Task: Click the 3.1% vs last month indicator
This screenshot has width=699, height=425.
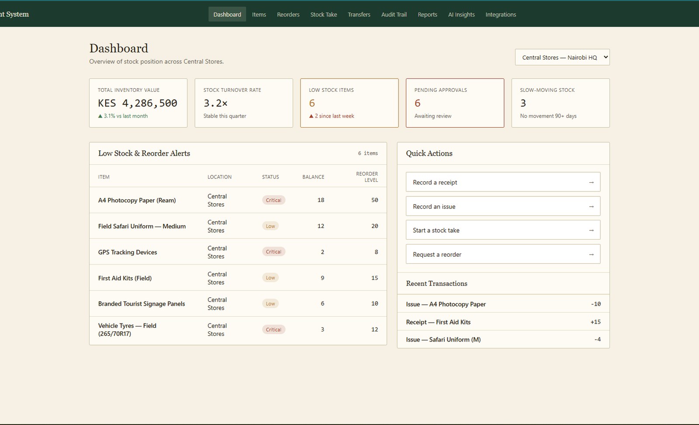Action: tap(123, 116)
